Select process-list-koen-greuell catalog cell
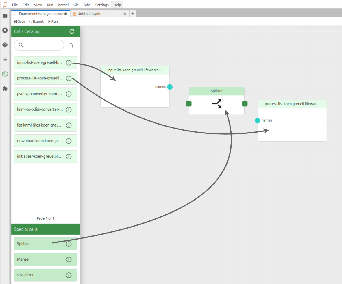Image resolution: width=342 pixels, height=284 pixels. click(46, 78)
